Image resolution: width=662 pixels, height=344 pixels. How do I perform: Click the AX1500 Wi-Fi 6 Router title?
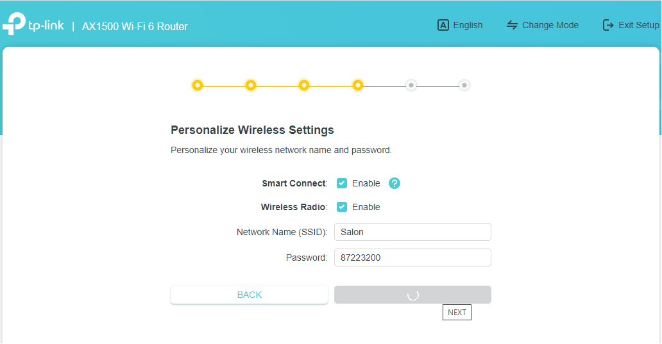135,26
